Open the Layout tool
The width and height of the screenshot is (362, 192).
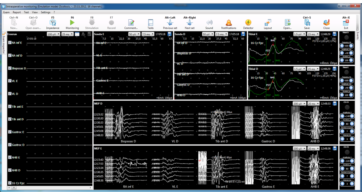(268, 22)
